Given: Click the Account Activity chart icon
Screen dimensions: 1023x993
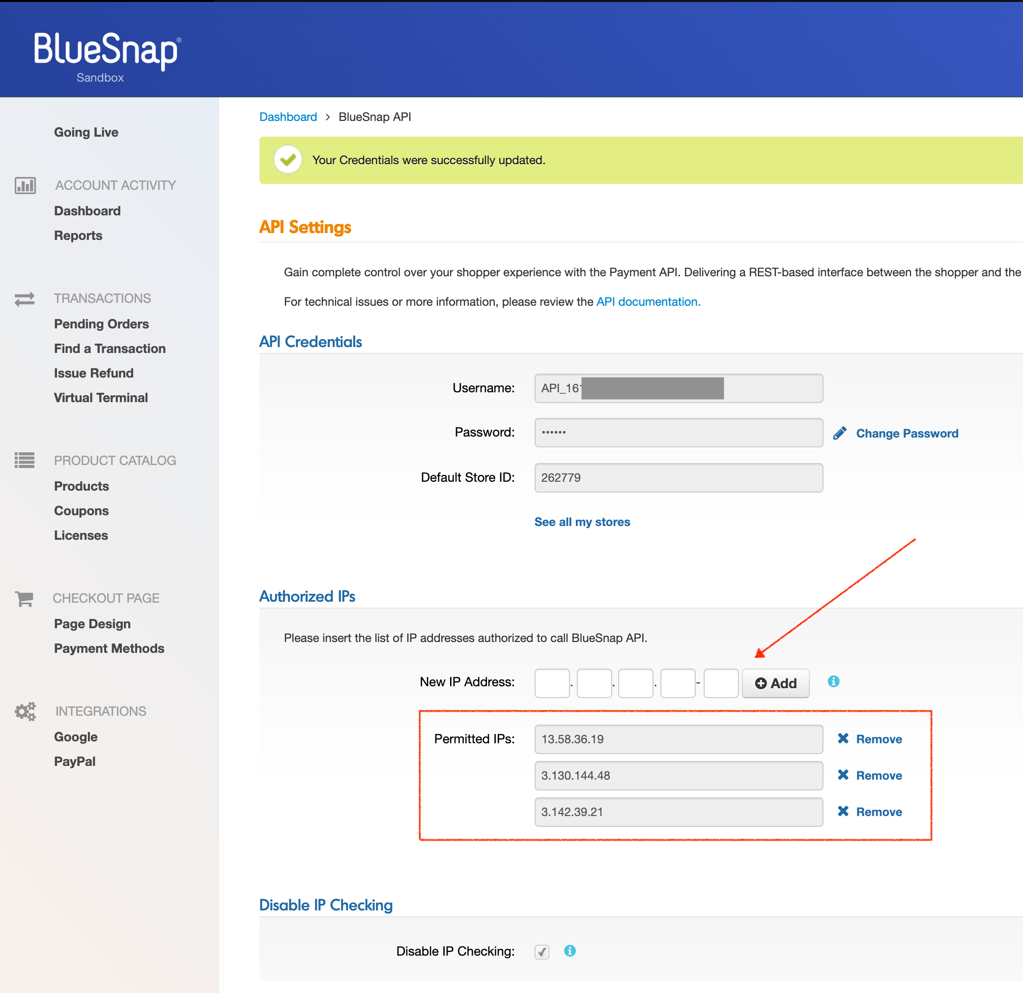Looking at the screenshot, I should click(25, 185).
